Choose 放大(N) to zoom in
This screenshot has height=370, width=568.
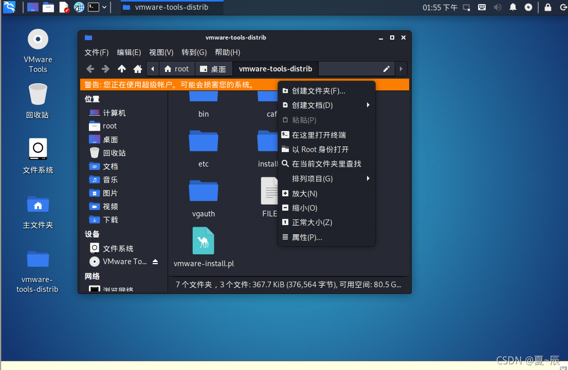click(x=326, y=194)
